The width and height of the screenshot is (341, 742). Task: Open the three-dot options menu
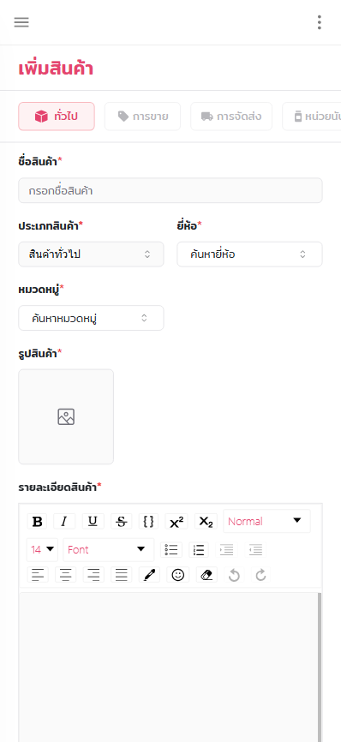click(320, 22)
